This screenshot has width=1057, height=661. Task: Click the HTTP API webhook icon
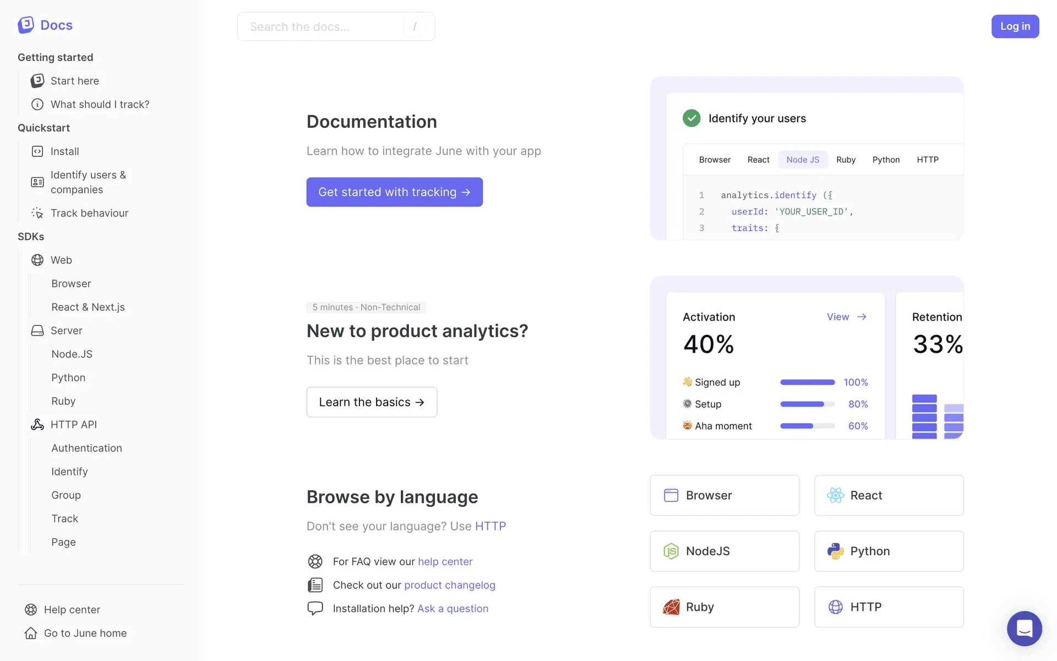(x=37, y=425)
